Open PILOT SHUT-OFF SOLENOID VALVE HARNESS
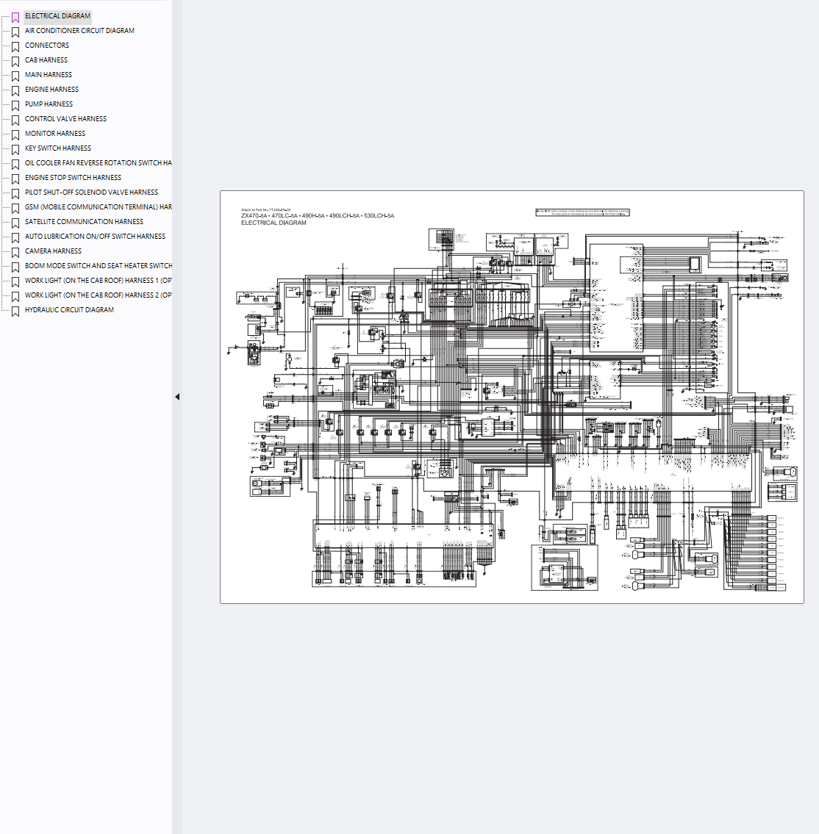The image size is (819, 834). 91,193
